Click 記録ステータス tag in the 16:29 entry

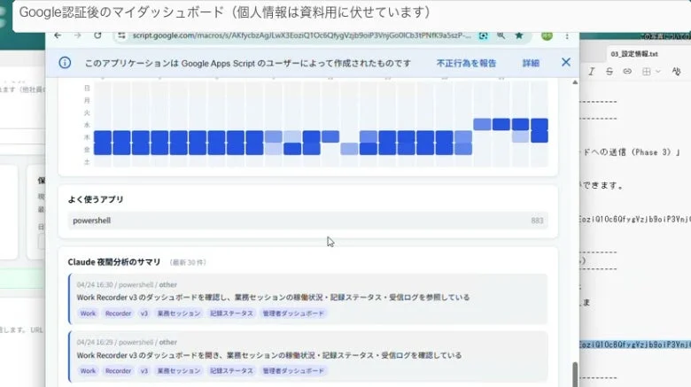pyautogui.click(x=231, y=371)
